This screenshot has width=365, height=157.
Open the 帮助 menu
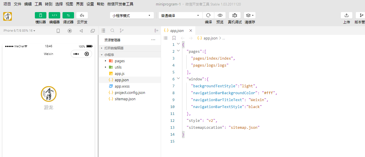pos(101,4)
